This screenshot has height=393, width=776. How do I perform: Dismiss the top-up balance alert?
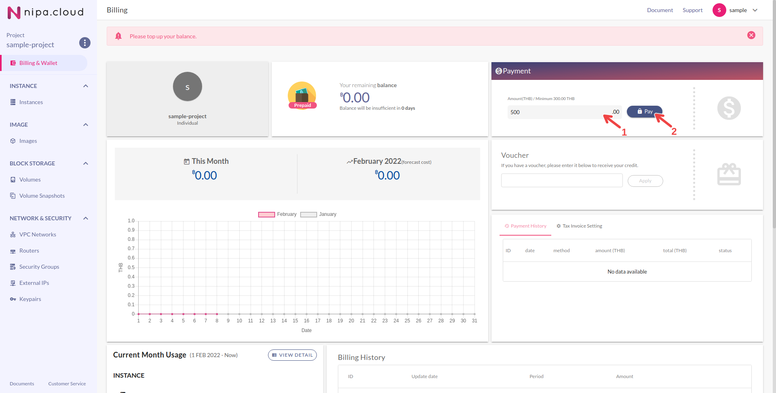pyautogui.click(x=751, y=35)
